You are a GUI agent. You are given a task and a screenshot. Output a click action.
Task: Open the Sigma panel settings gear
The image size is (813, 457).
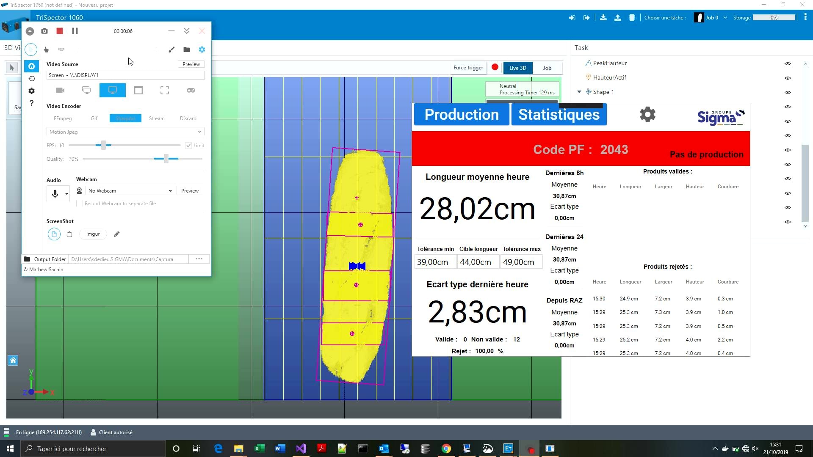pos(647,115)
